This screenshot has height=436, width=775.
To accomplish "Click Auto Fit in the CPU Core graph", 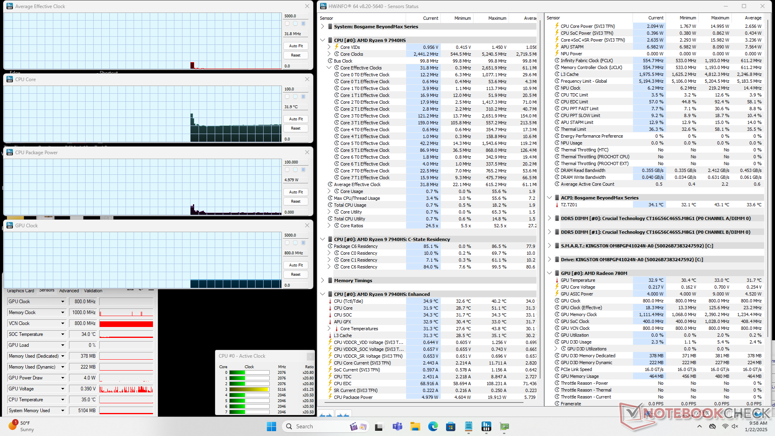I will click(x=296, y=119).
